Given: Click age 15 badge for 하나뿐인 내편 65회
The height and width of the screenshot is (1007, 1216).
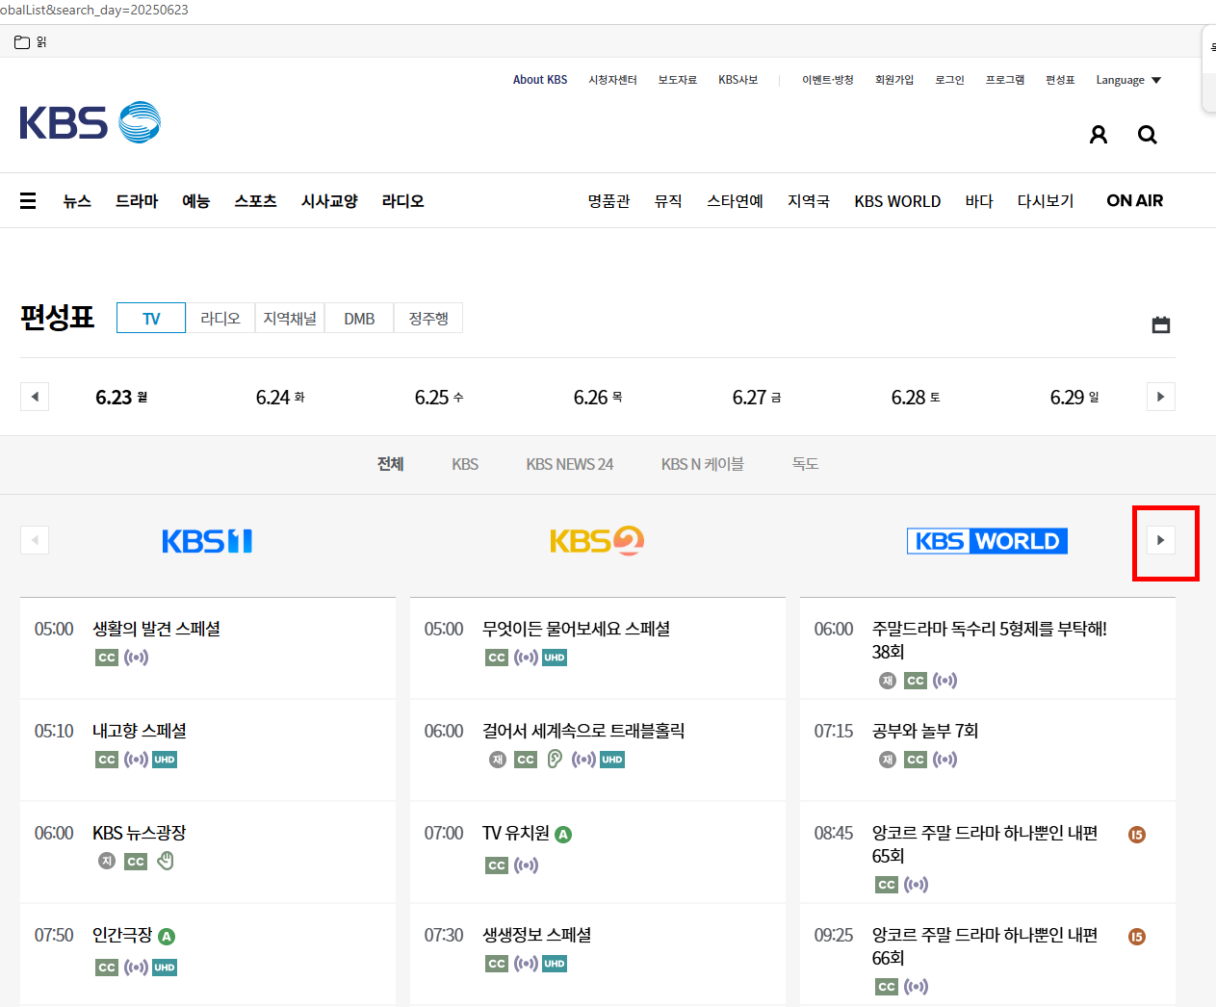Looking at the screenshot, I should click(x=1137, y=835).
